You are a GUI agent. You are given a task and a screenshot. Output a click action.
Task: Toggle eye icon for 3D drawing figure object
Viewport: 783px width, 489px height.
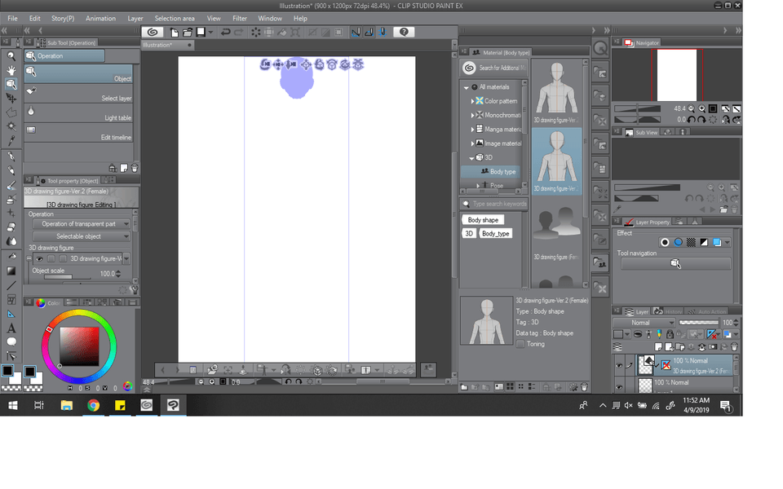pos(39,258)
